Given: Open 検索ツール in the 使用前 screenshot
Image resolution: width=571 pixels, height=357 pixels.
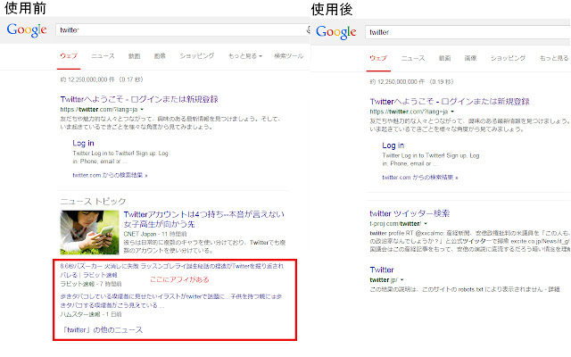Looking at the screenshot, I should (289, 56).
